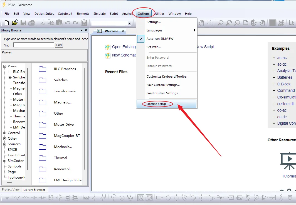
Task: Select the inductor element icon
Action: (26, 198)
